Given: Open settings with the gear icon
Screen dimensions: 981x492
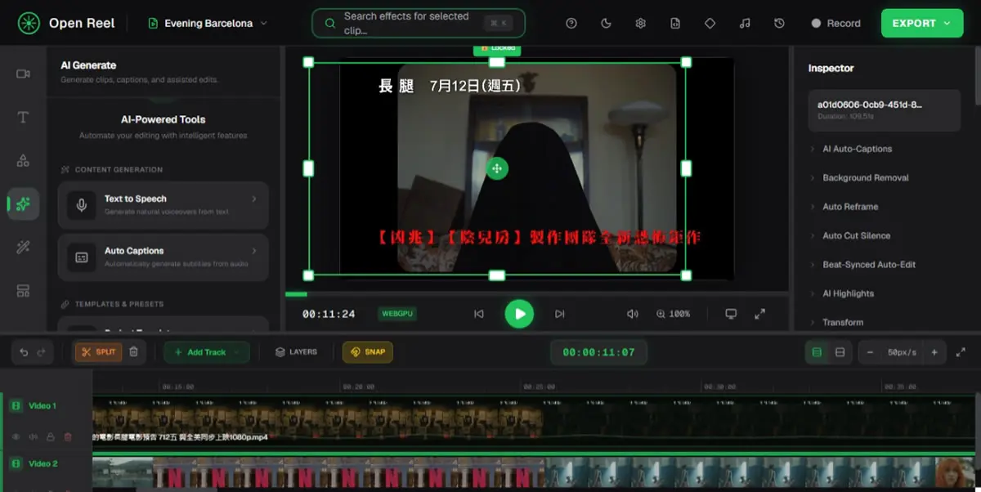Looking at the screenshot, I should 641,23.
